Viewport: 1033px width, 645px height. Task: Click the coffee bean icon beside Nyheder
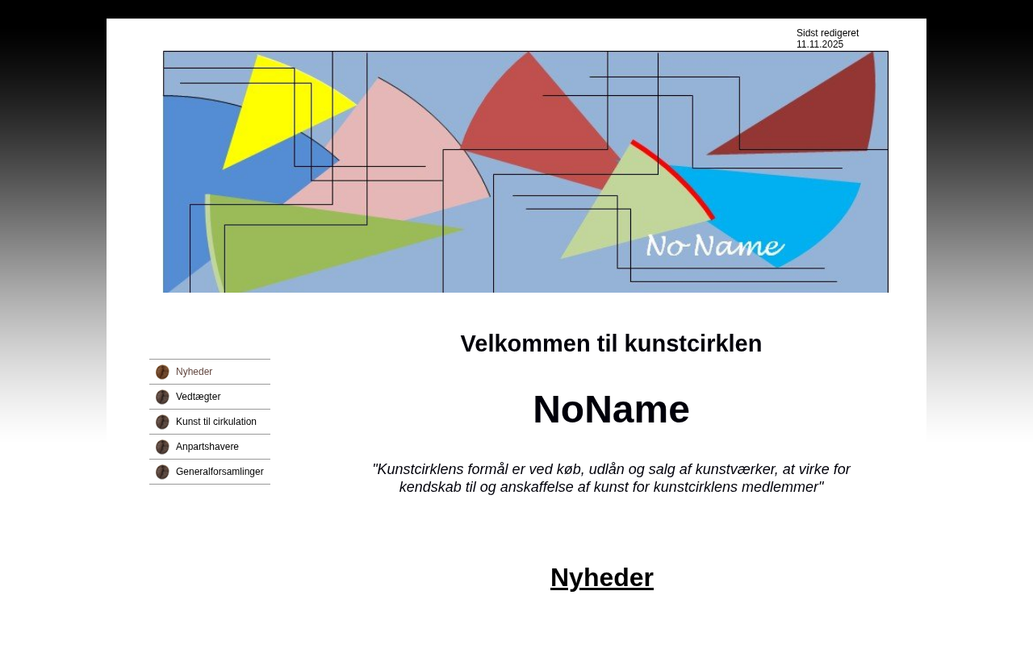(162, 372)
